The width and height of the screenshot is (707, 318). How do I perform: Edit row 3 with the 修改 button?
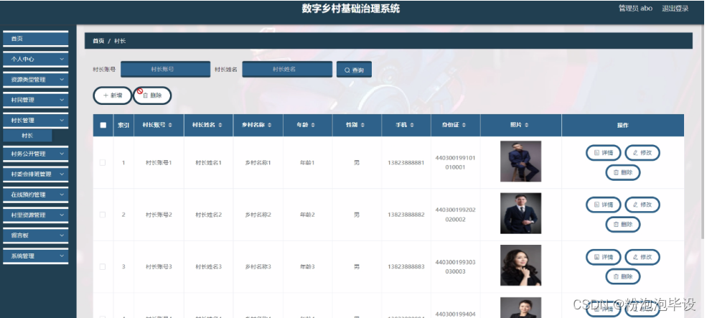(642, 257)
